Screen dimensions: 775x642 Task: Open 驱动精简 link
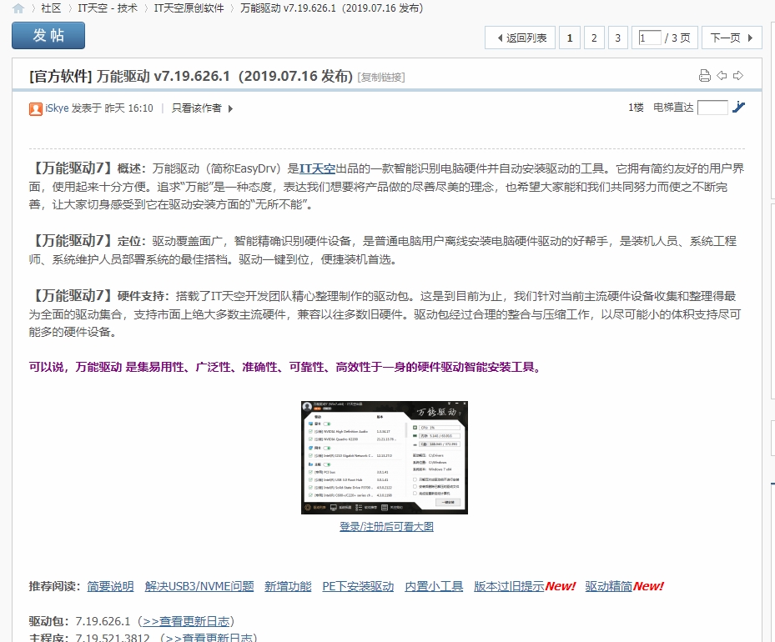pos(609,586)
